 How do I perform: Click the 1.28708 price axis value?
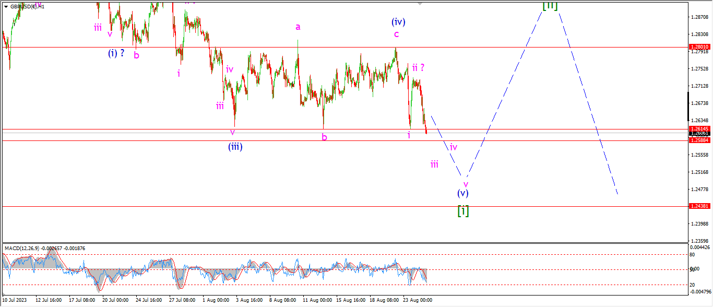point(699,17)
